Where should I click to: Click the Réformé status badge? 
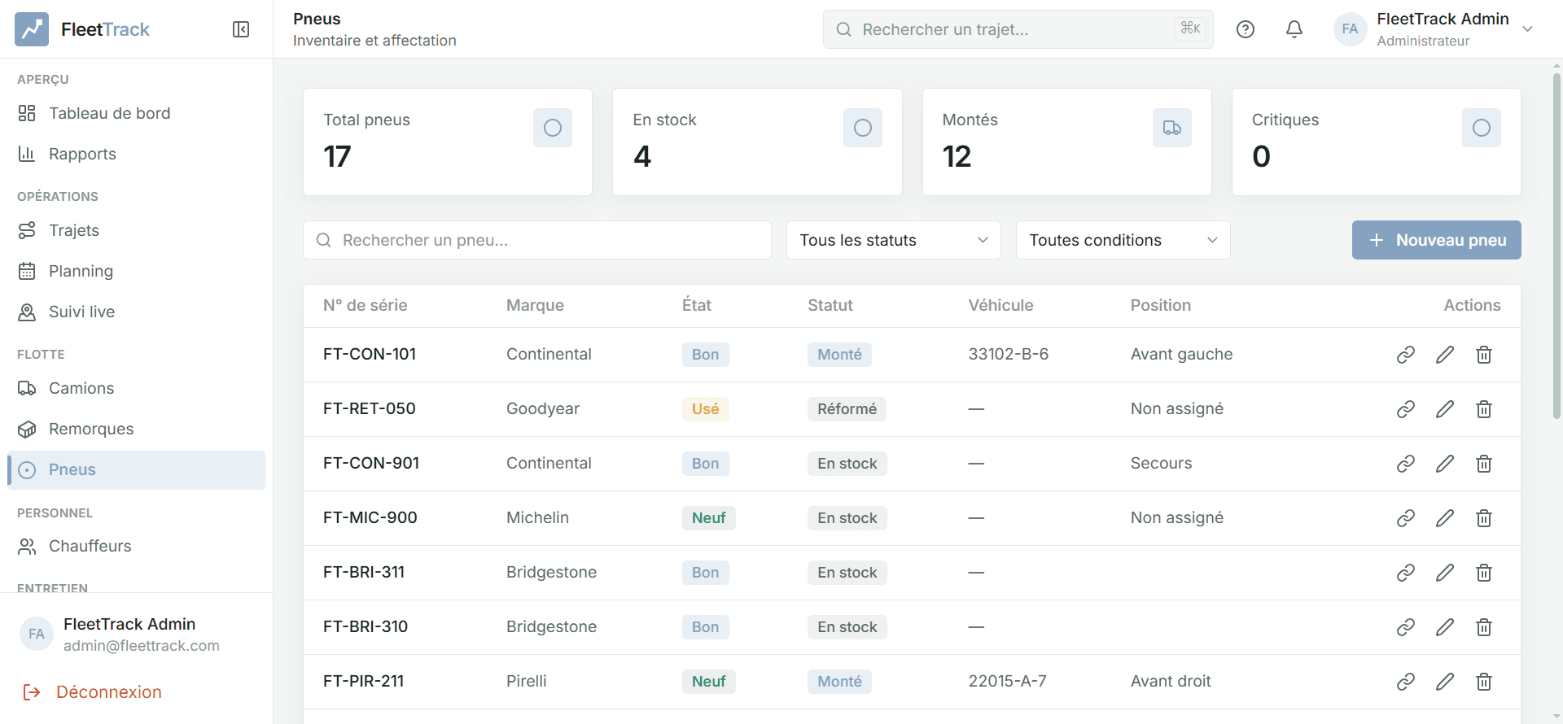(847, 409)
